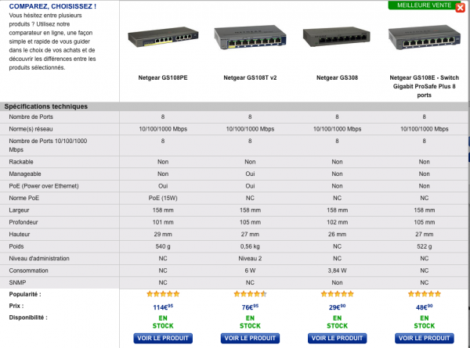Click the star rating of the GS108T v2
Viewport: 470px width, 348px height.
[x=249, y=295]
